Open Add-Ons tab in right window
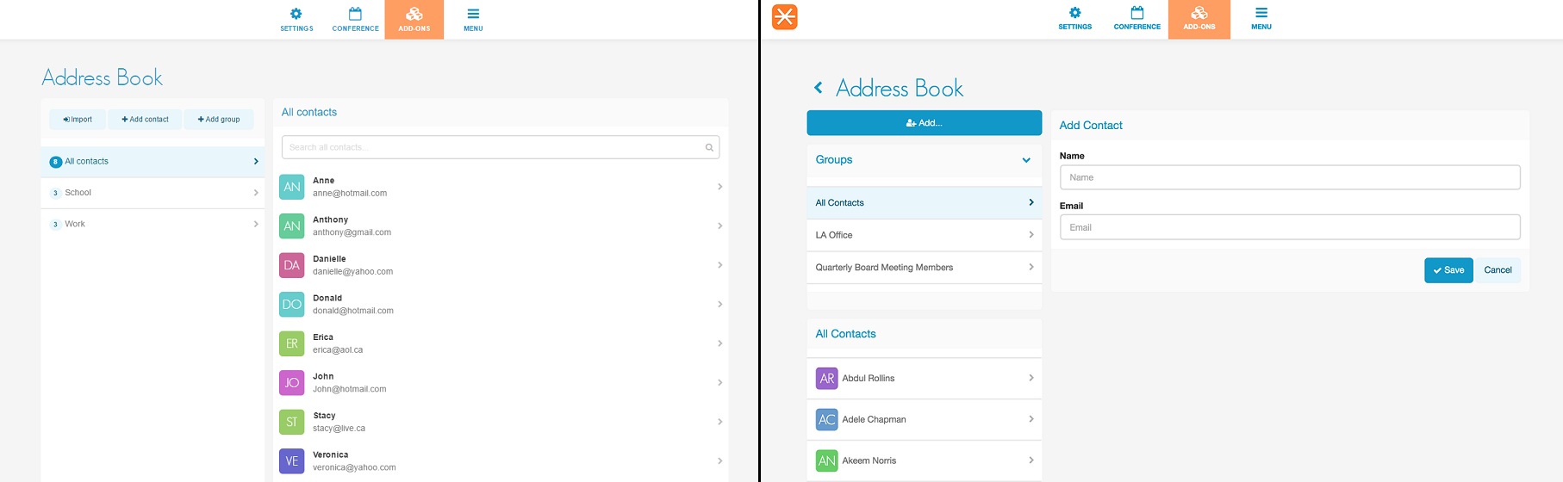The image size is (1563, 482). [x=1199, y=19]
